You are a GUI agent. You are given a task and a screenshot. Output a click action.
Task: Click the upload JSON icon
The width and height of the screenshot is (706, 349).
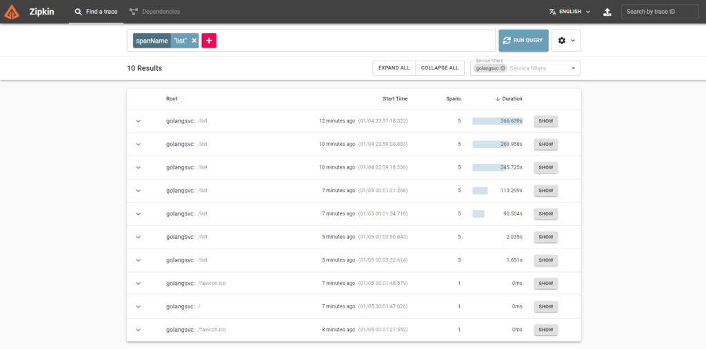pyautogui.click(x=607, y=12)
